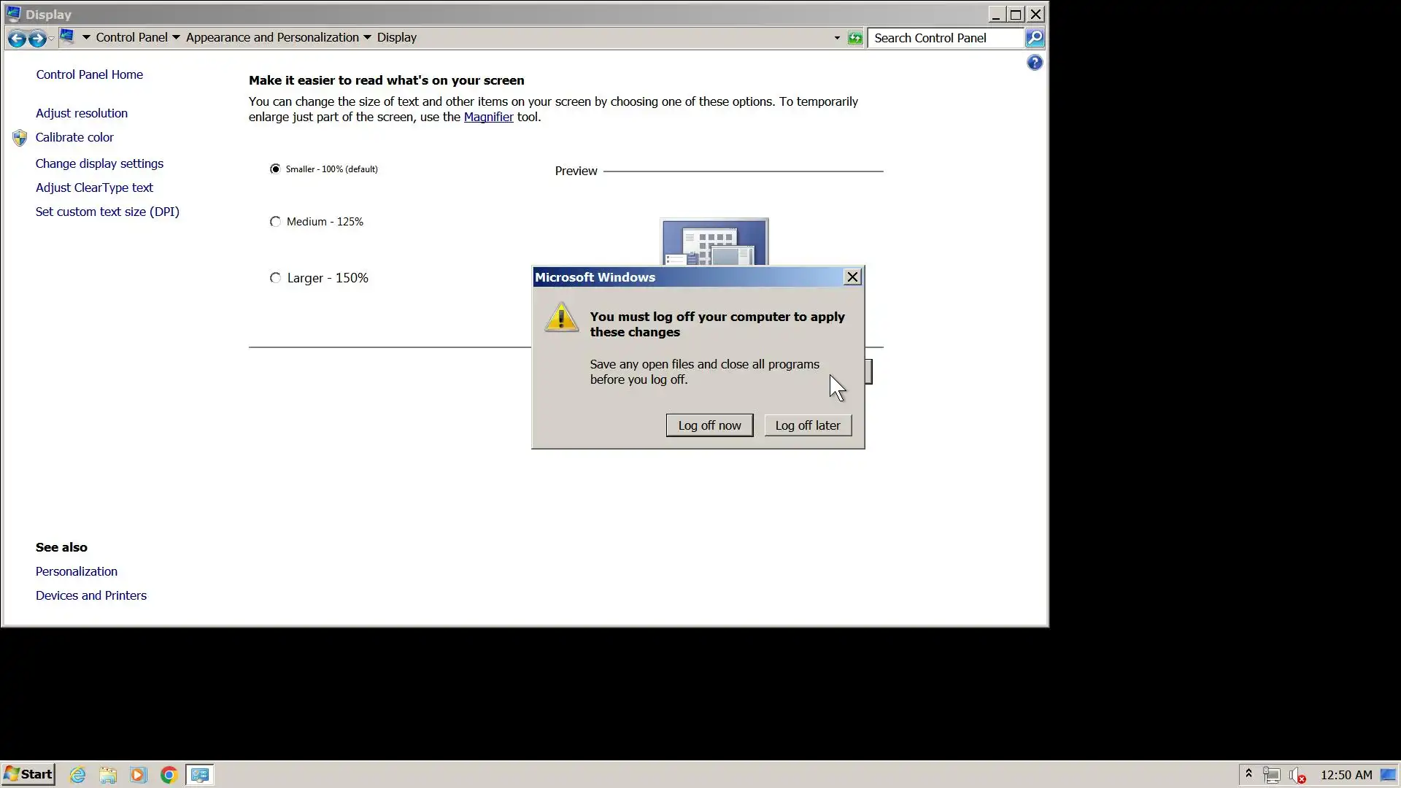Image resolution: width=1401 pixels, height=788 pixels.
Task: Click the search magnifier icon
Action: tap(1034, 38)
